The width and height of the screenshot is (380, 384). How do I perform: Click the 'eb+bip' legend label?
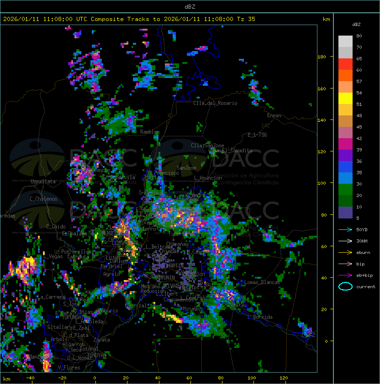click(364, 275)
